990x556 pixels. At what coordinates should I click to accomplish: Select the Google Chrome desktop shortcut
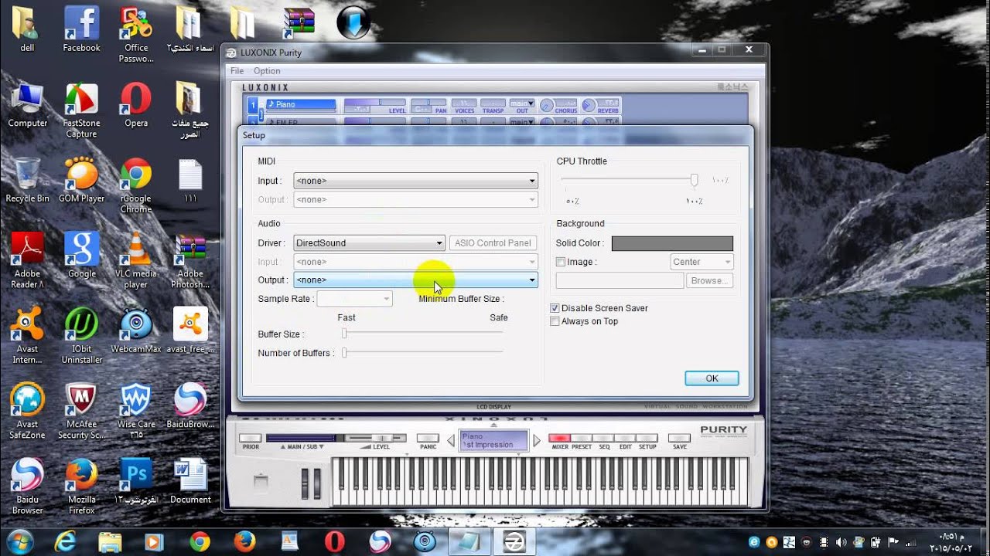tap(136, 186)
